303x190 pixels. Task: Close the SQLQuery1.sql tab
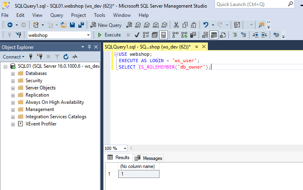coord(204,46)
